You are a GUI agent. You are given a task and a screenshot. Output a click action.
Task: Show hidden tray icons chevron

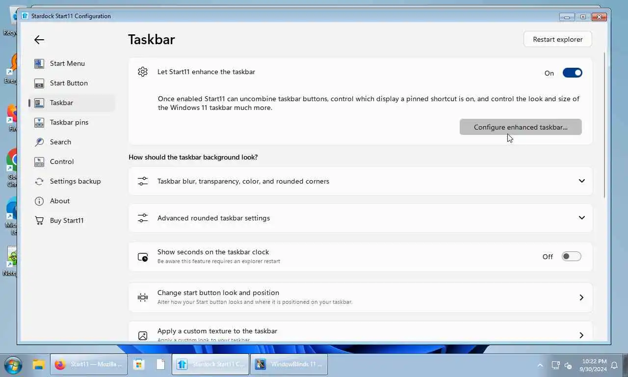coord(540,365)
